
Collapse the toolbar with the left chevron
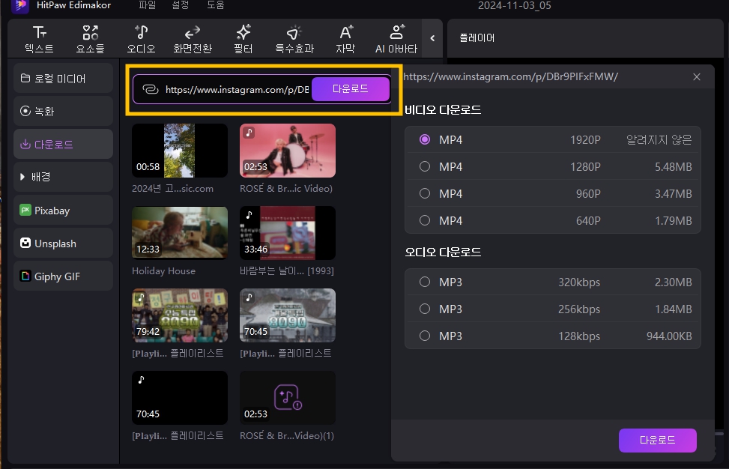[x=432, y=38]
